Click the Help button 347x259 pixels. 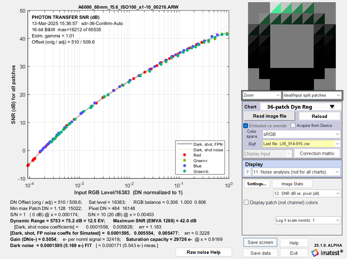(294, 243)
